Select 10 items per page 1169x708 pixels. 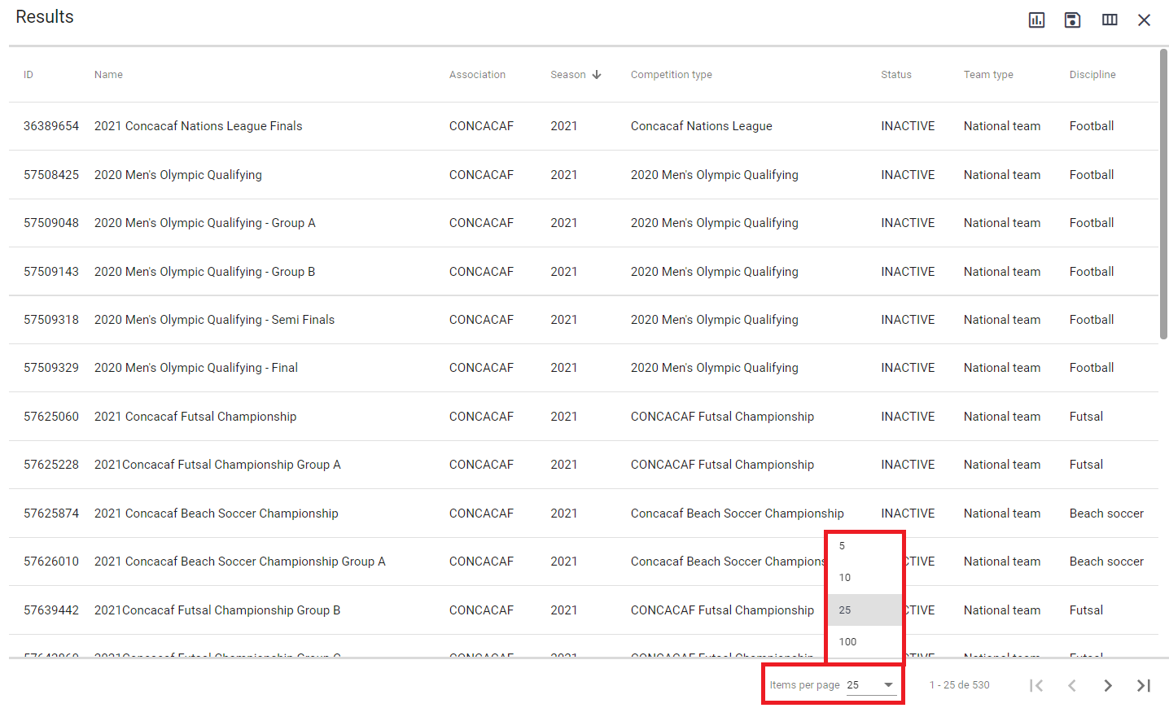tap(845, 578)
